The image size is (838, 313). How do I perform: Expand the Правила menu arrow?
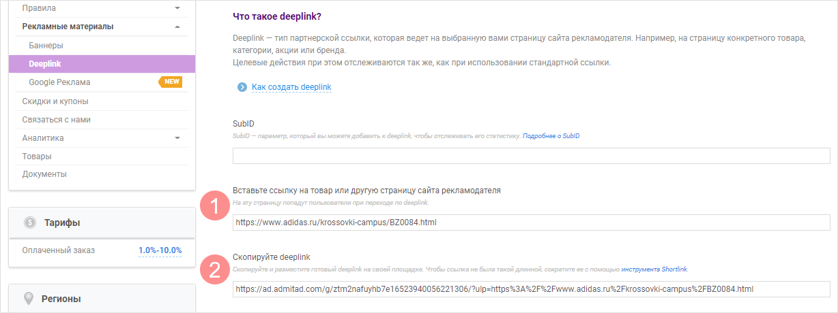pos(177,8)
